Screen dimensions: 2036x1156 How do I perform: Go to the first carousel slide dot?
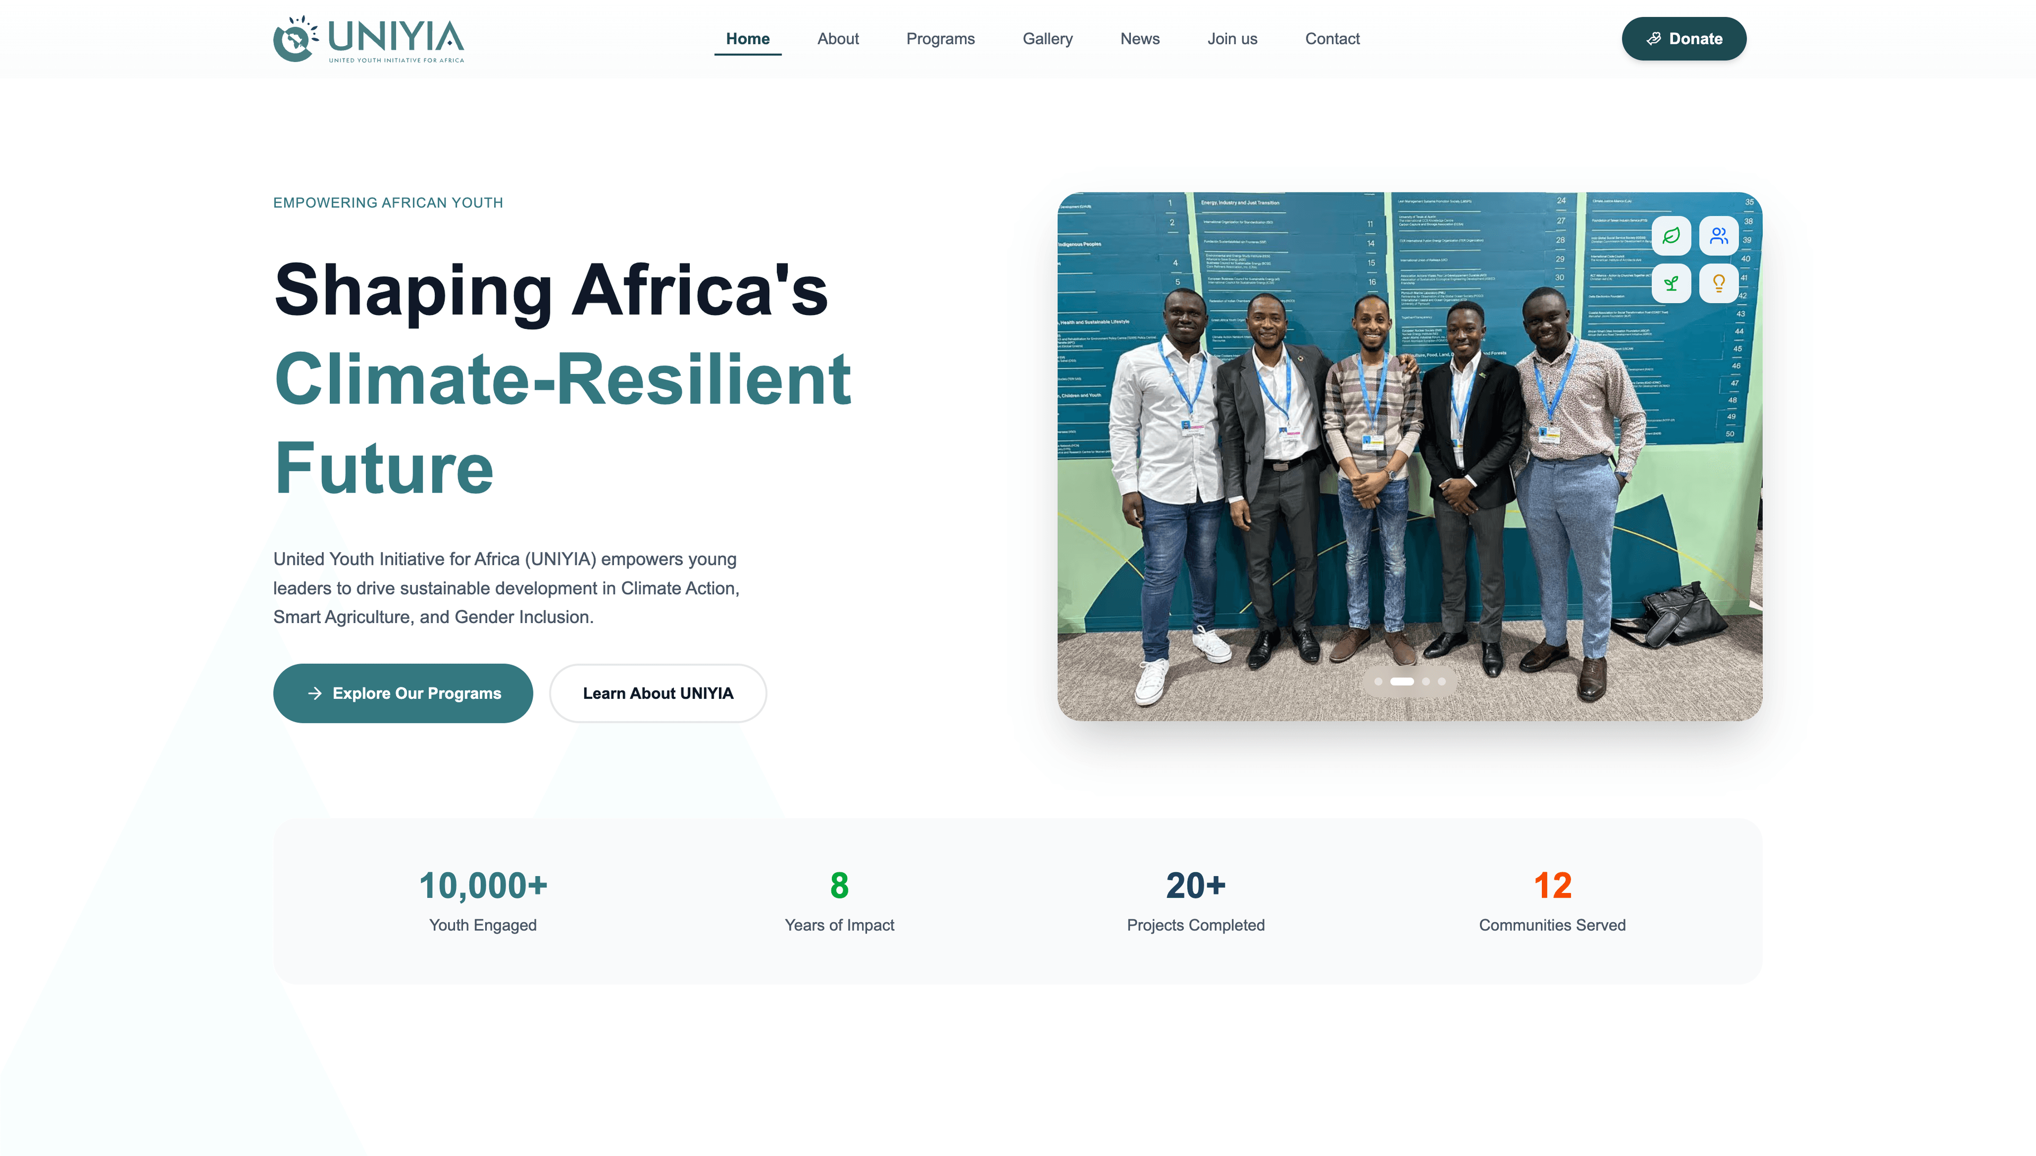click(1378, 681)
